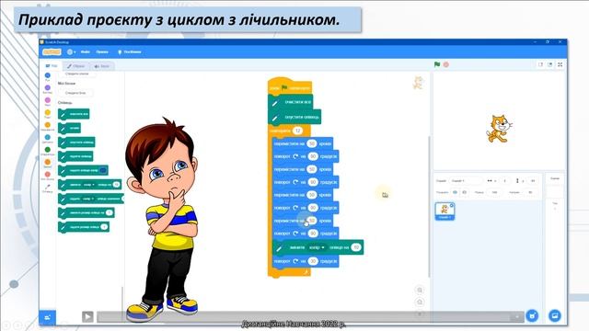
Task: Click the Choose a Backdrop round button
Action: 554,315
